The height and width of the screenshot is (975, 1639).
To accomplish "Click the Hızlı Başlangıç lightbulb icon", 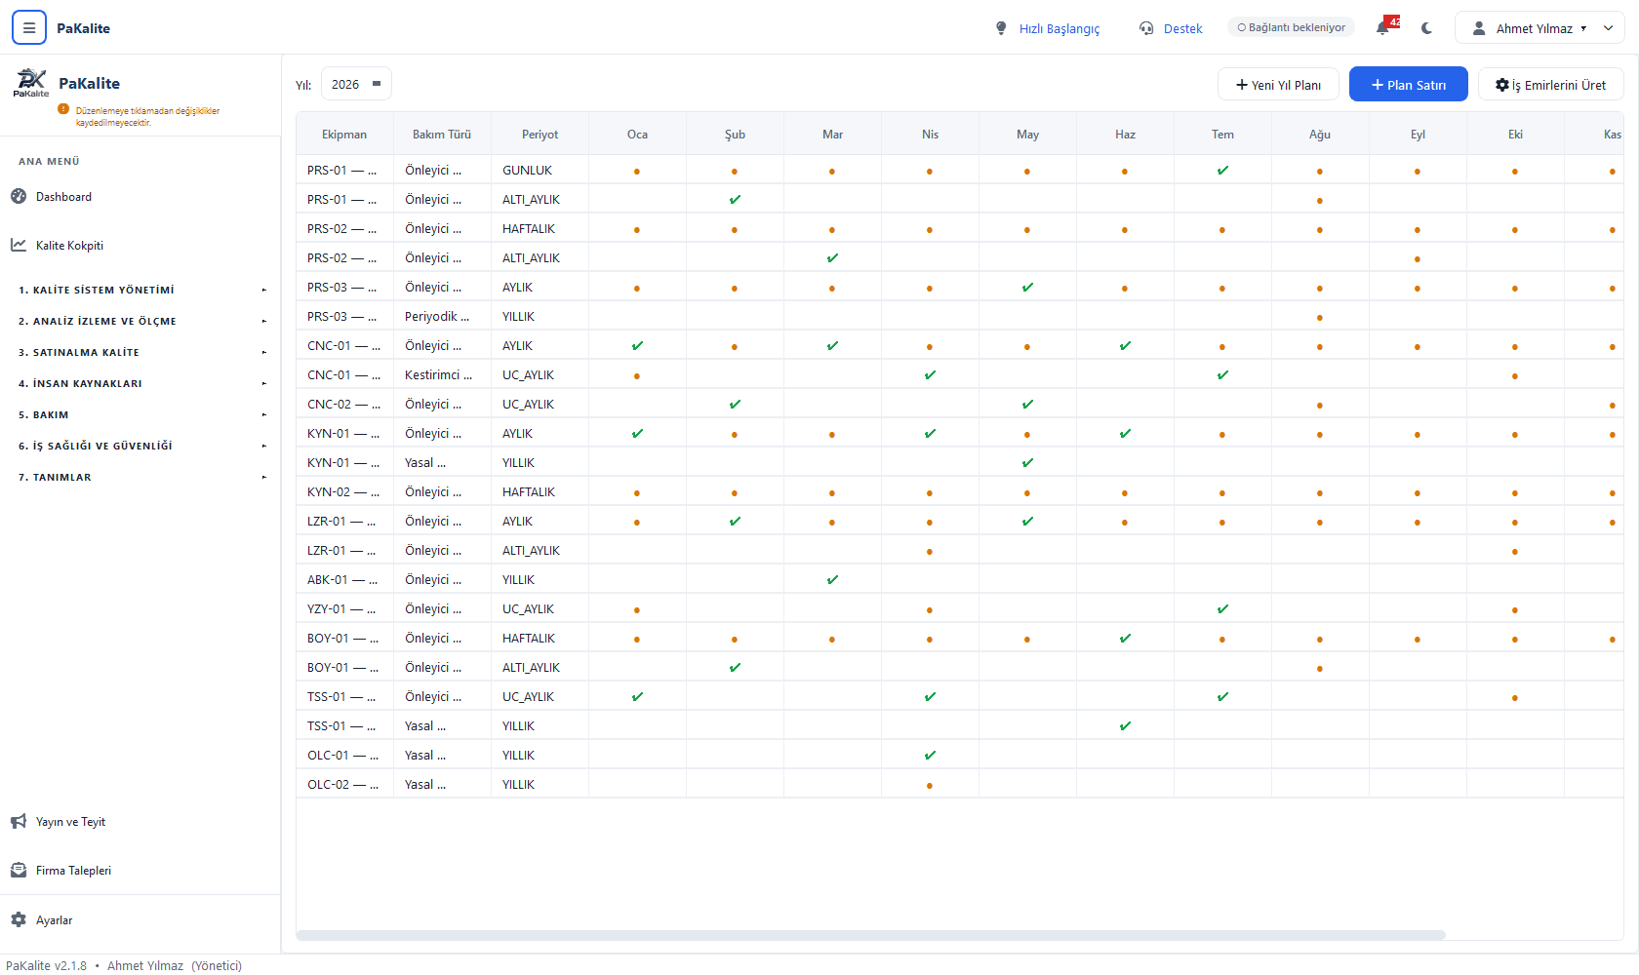I will pyautogui.click(x=1001, y=28).
